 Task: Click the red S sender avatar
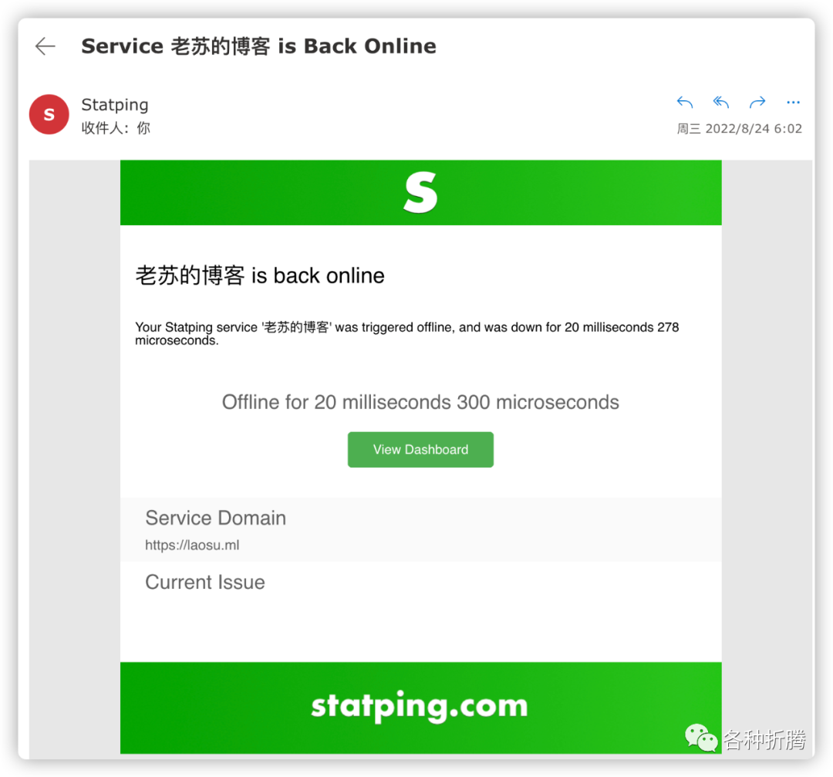click(49, 114)
